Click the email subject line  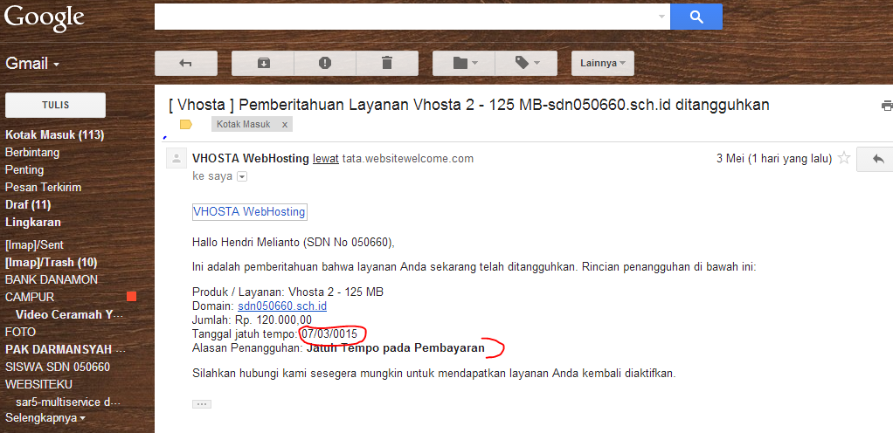click(469, 106)
